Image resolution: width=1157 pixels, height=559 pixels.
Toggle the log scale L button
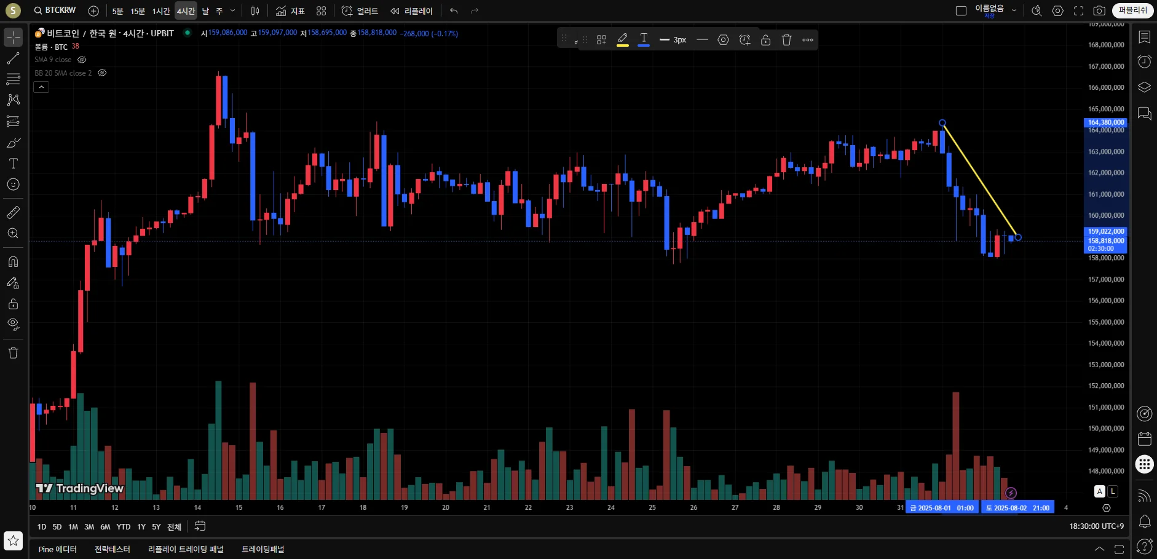(x=1113, y=491)
